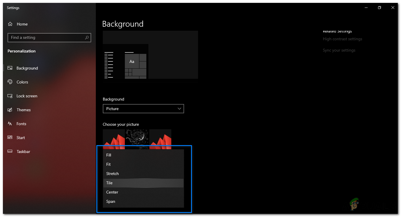
Task: Click the Lock screen icon
Action: pos(10,96)
